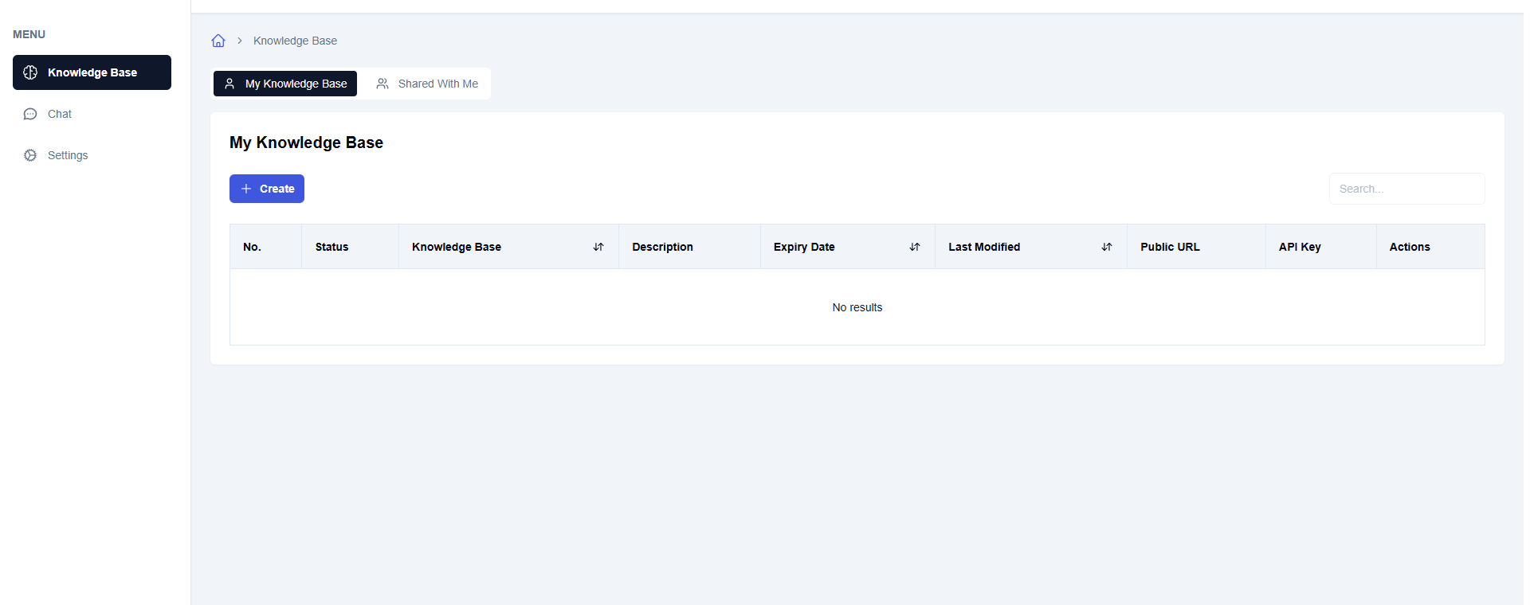Click the API Key column header
The image size is (1530, 605).
point(1300,247)
